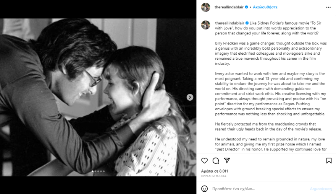Click the profile avatar in the post header
Viewport: 336px width, 194px height.
(x=206, y=7)
